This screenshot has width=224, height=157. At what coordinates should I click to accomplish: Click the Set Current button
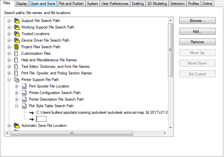click(x=197, y=74)
